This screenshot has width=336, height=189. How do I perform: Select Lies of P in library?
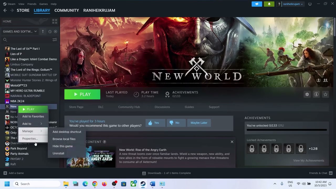(16, 54)
